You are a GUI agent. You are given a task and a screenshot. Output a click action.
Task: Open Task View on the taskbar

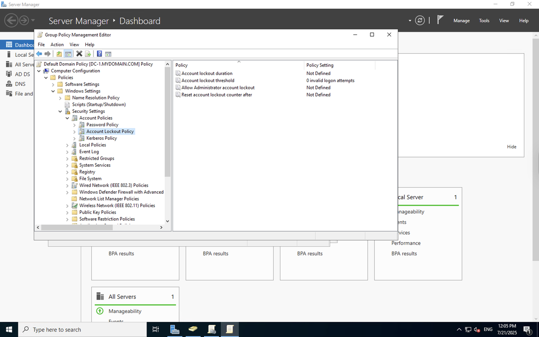point(155,329)
